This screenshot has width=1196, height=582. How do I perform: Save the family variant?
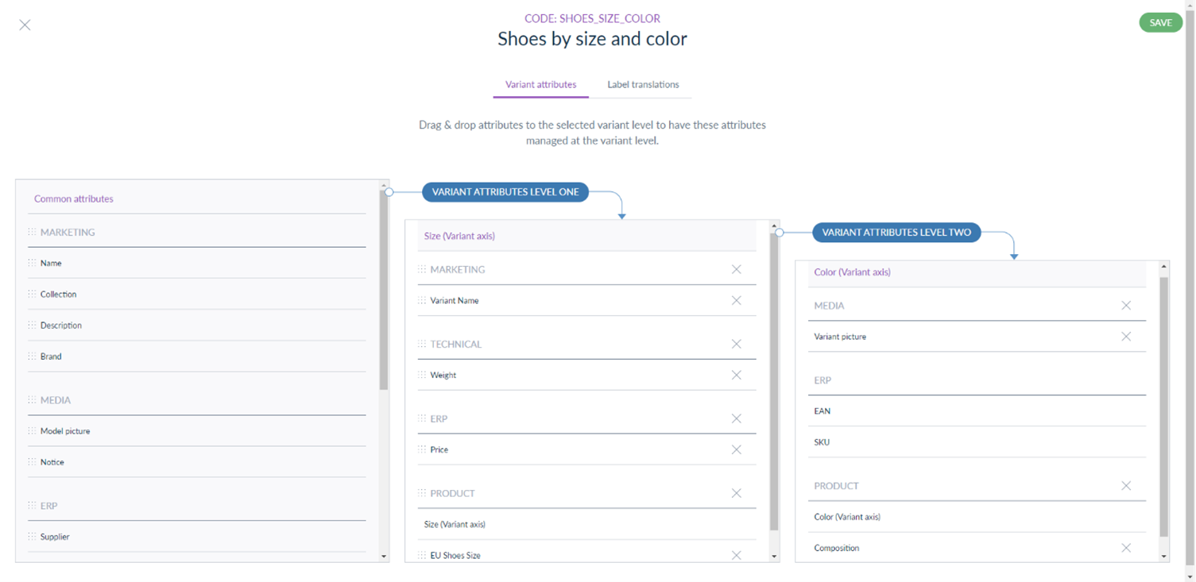tap(1160, 22)
